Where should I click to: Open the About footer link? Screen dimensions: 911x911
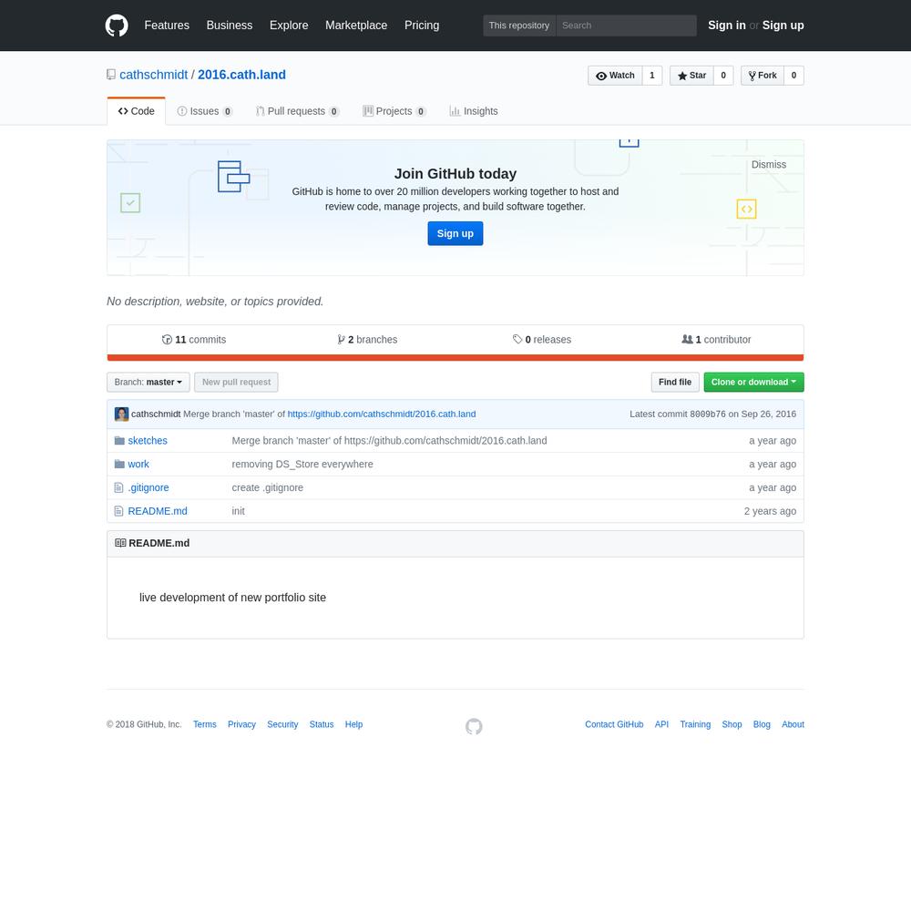[x=793, y=724]
